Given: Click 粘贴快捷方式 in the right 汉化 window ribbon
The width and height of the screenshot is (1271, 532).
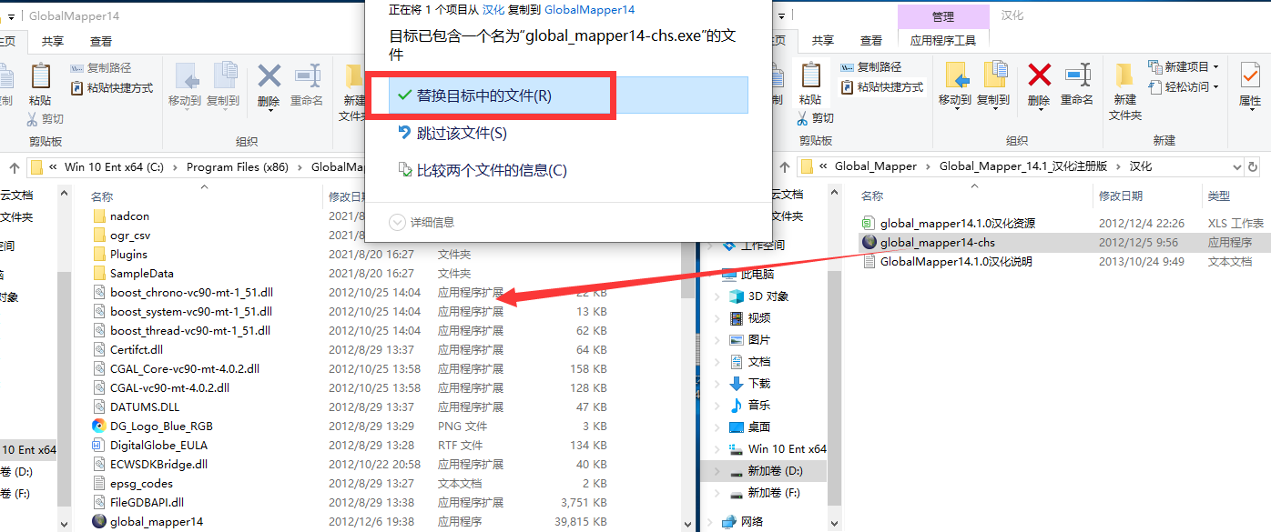Looking at the screenshot, I should click(x=881, y=88).
